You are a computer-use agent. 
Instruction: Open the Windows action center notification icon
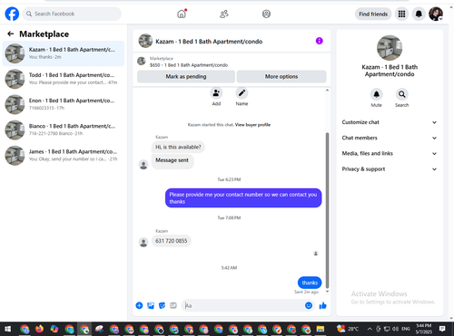pos(442,329)
